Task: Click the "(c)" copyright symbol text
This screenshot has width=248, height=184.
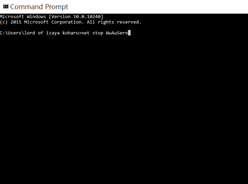Action: pyautogui.click(x=4, y=22)
